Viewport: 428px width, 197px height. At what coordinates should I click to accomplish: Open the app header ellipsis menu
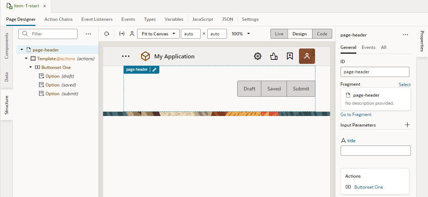[x=126, y=57]
